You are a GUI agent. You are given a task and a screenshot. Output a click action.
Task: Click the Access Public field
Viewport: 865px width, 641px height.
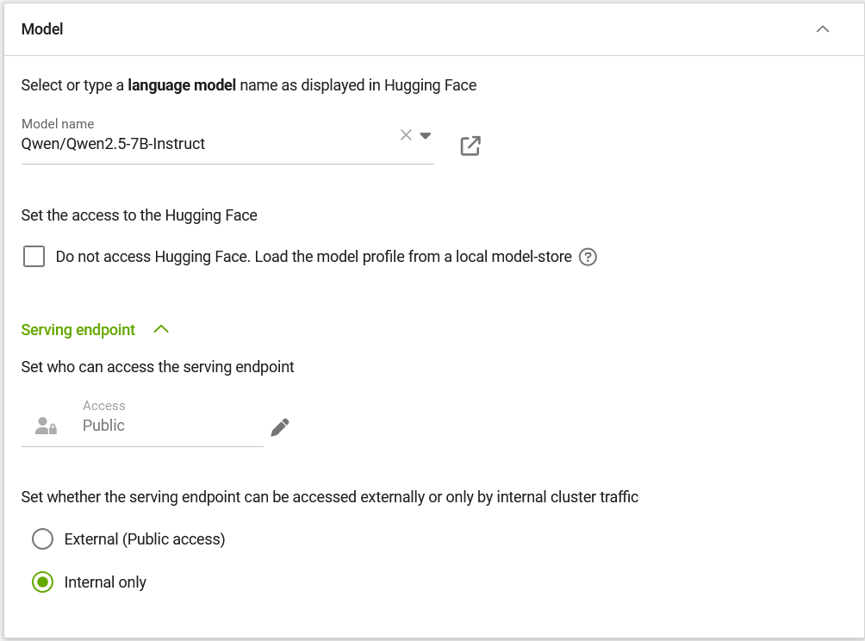[x=142, y=423]
